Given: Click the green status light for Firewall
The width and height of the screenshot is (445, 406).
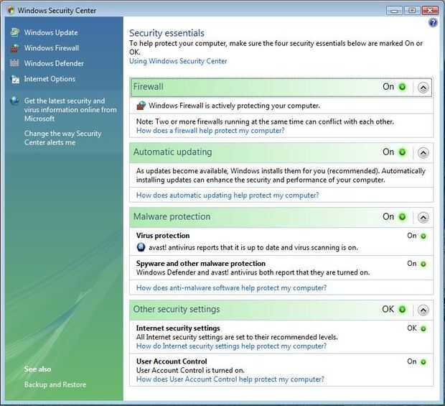Looking at the screenshot, I should pos(402,87).
